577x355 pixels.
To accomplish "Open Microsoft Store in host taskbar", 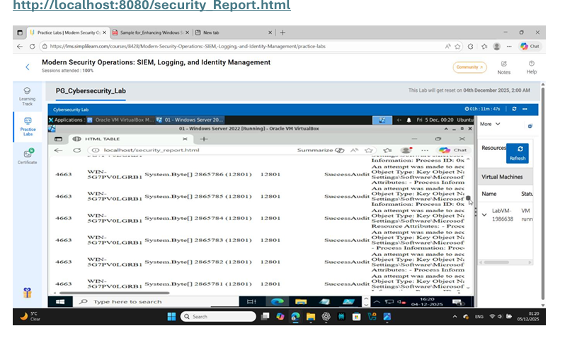I will (356, 316).
